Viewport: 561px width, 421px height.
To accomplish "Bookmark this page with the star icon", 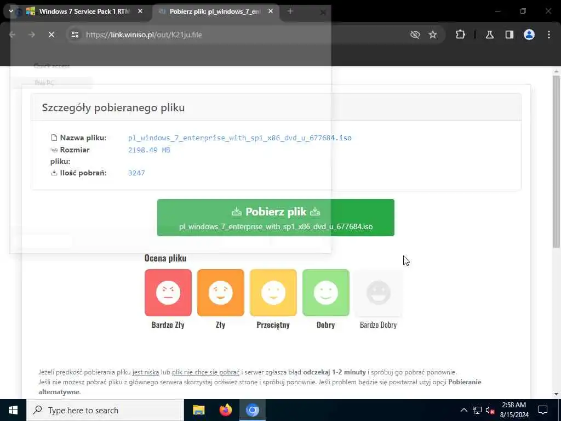I will tap(433, 35).
